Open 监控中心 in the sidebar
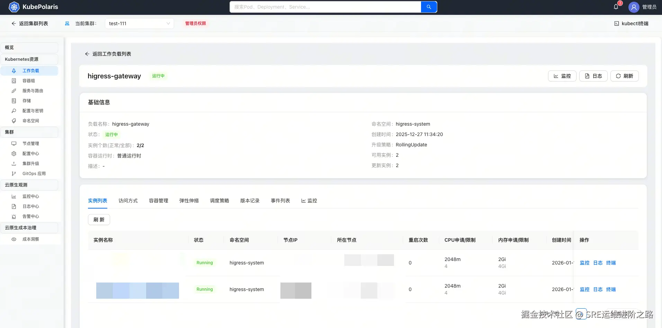Image resolution: width=662 pixels, height=328 pixels. (29, 196)
